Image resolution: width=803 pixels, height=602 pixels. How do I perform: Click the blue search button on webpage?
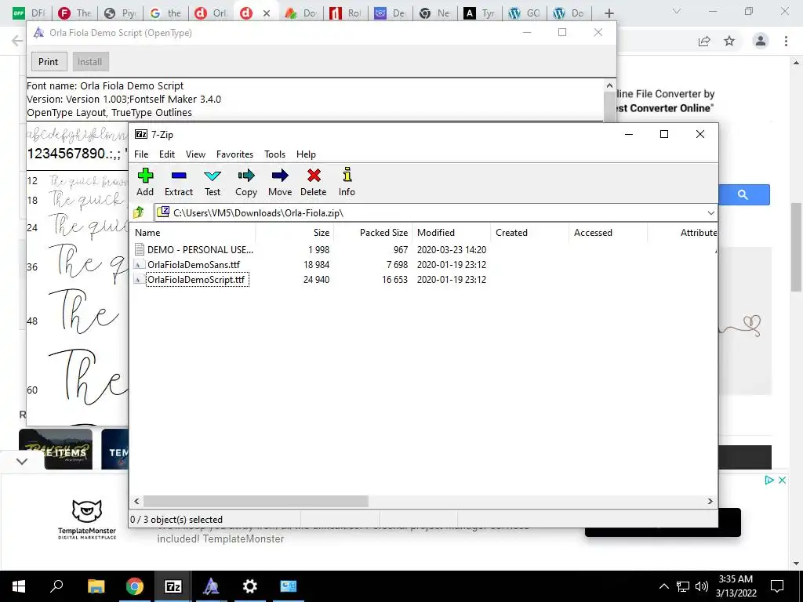(x=744, y=194)
